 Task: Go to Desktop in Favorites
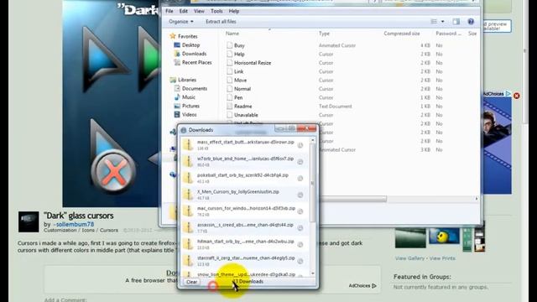(190, 44)
